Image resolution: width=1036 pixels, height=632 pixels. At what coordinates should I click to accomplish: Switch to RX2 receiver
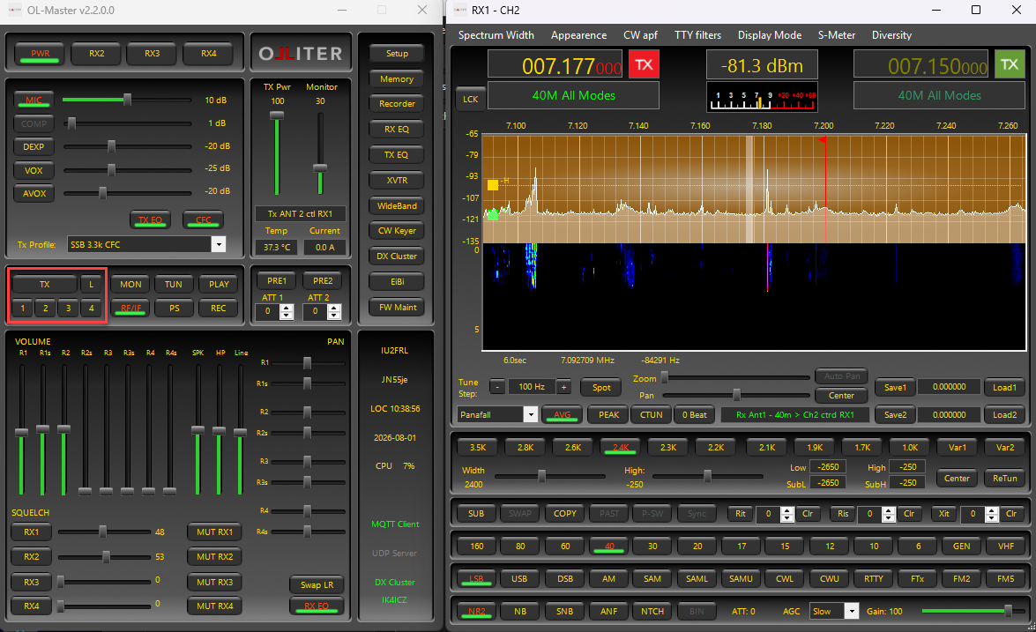(96, 54)
